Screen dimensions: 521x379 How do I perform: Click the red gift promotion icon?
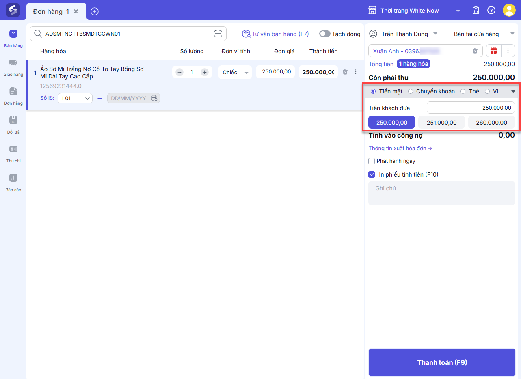(x=493, y=51)
